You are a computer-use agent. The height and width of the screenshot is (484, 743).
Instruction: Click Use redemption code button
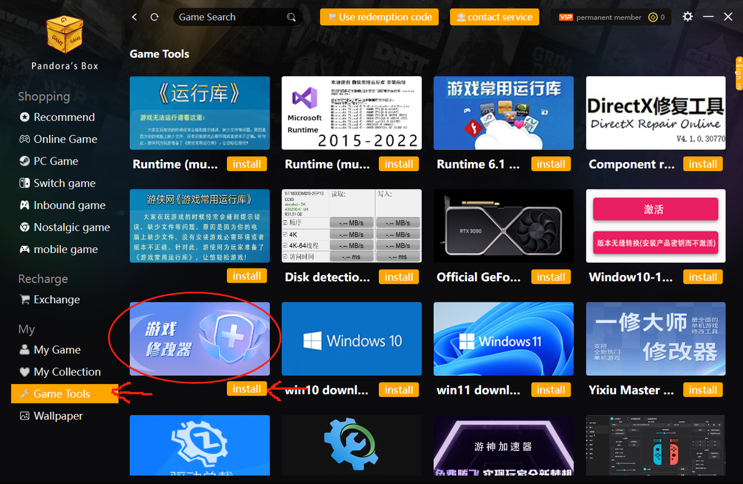[379, 17]
